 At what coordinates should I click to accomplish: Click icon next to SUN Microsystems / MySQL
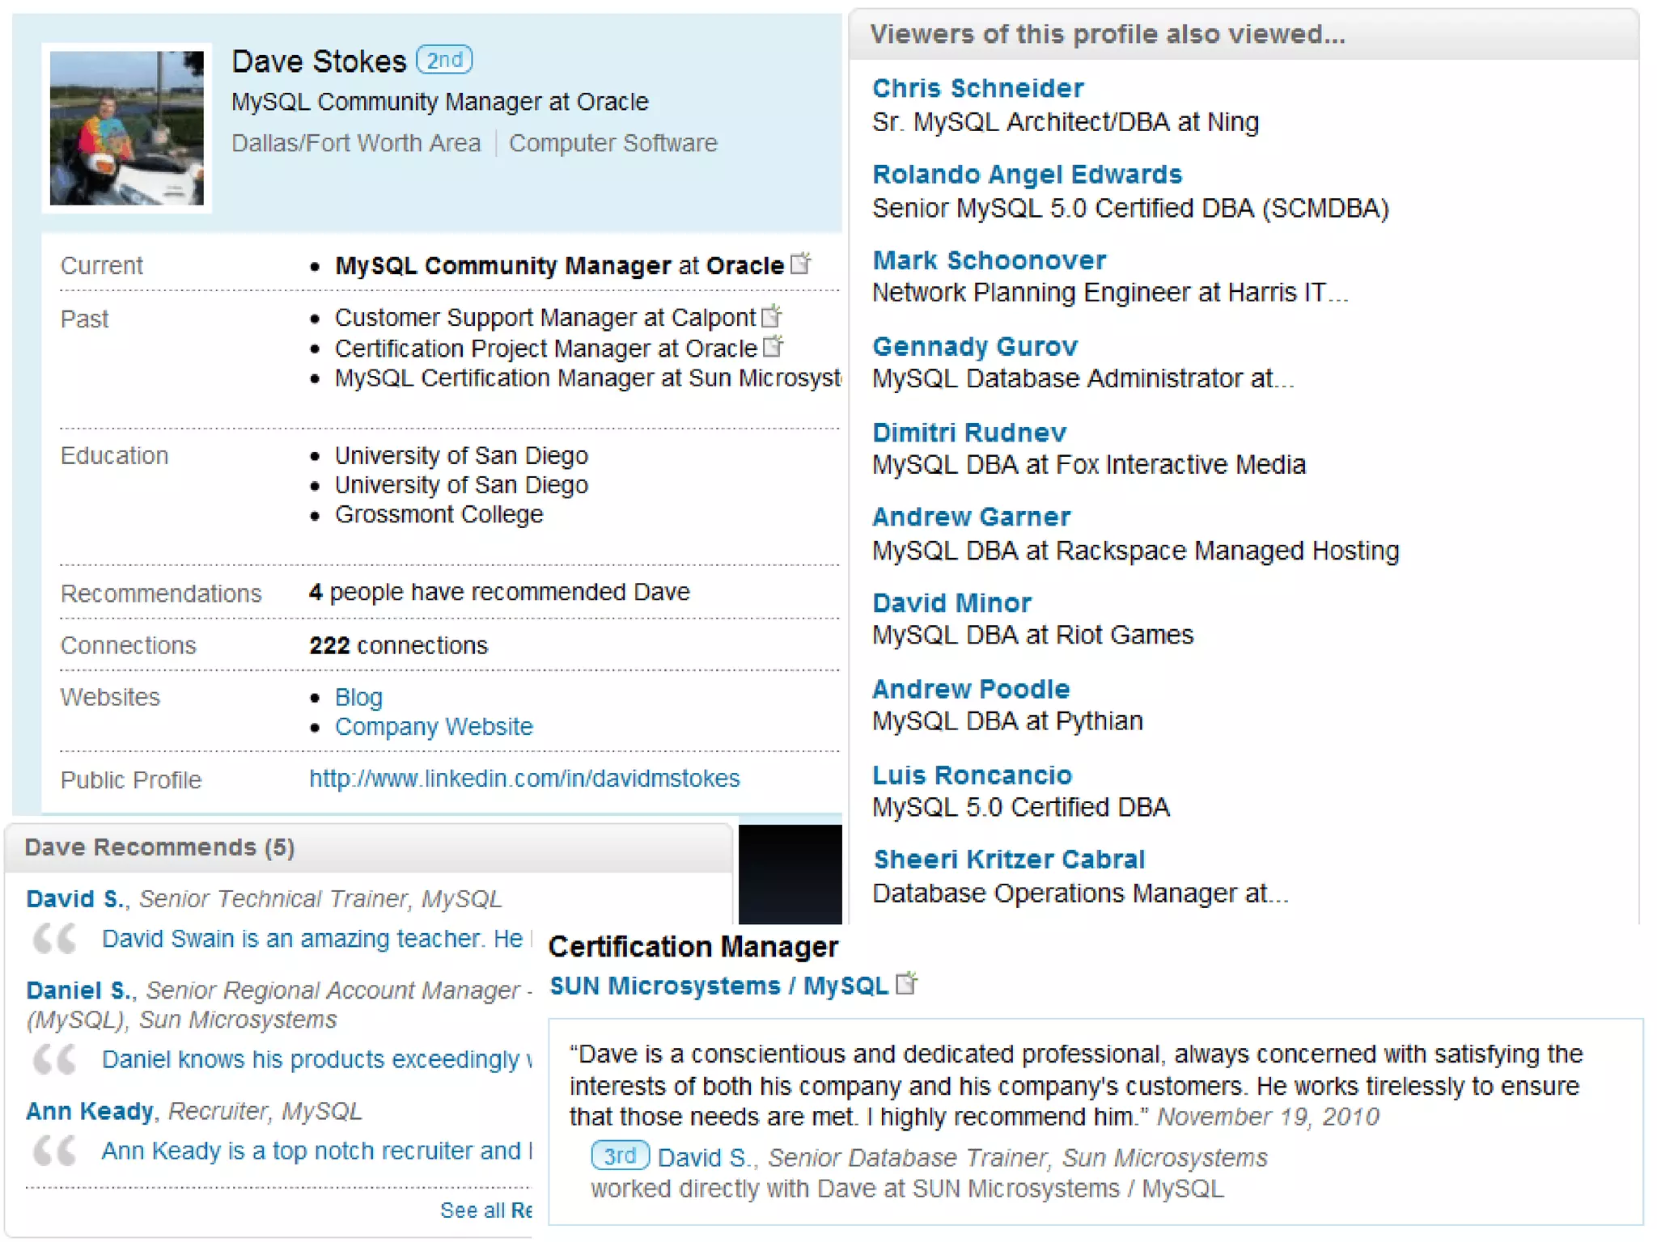click(906, 983)
